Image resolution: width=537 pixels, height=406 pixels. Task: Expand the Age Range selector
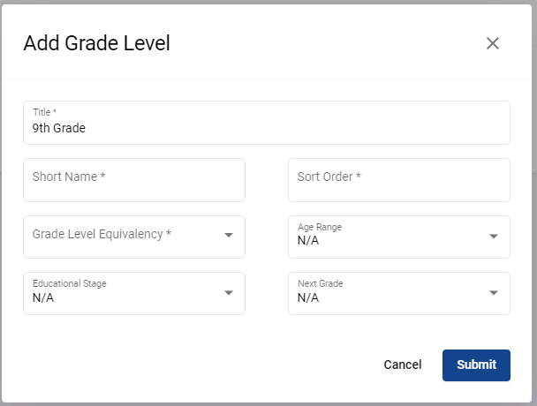pos(399,237)
